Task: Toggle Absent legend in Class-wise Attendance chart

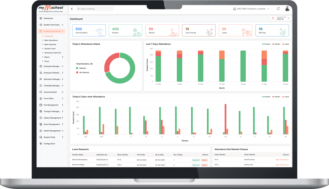Action: pos(276,97)
